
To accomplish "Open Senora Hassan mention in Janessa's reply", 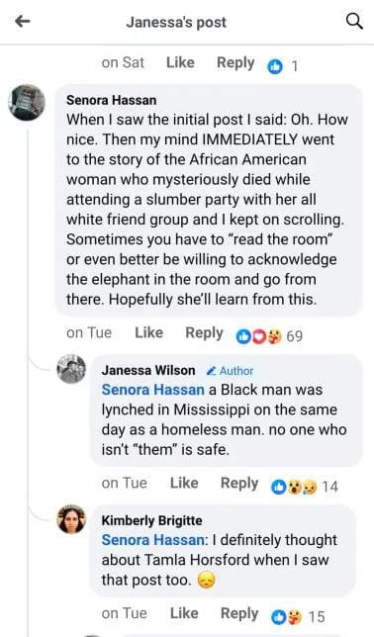I will coord(152,390).
